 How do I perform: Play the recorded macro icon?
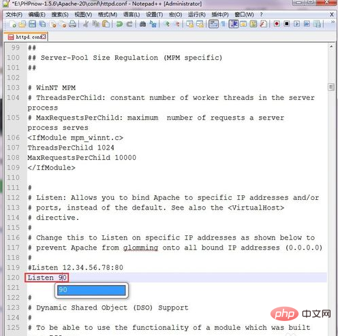[296, 24]
